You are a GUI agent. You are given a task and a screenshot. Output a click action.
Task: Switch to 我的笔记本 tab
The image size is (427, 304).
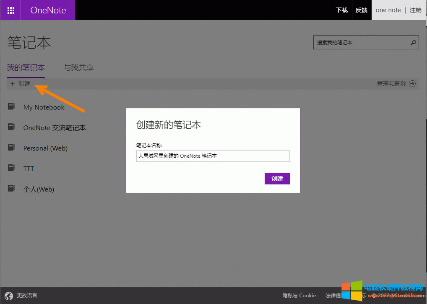[26, 68]
